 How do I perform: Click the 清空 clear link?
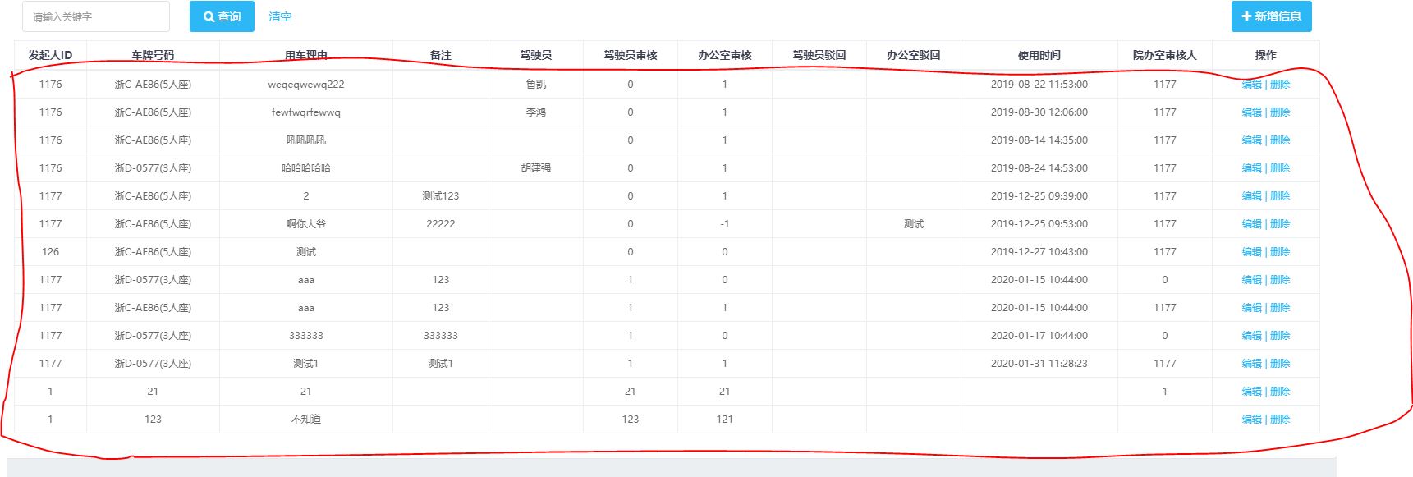pos(280,16)
